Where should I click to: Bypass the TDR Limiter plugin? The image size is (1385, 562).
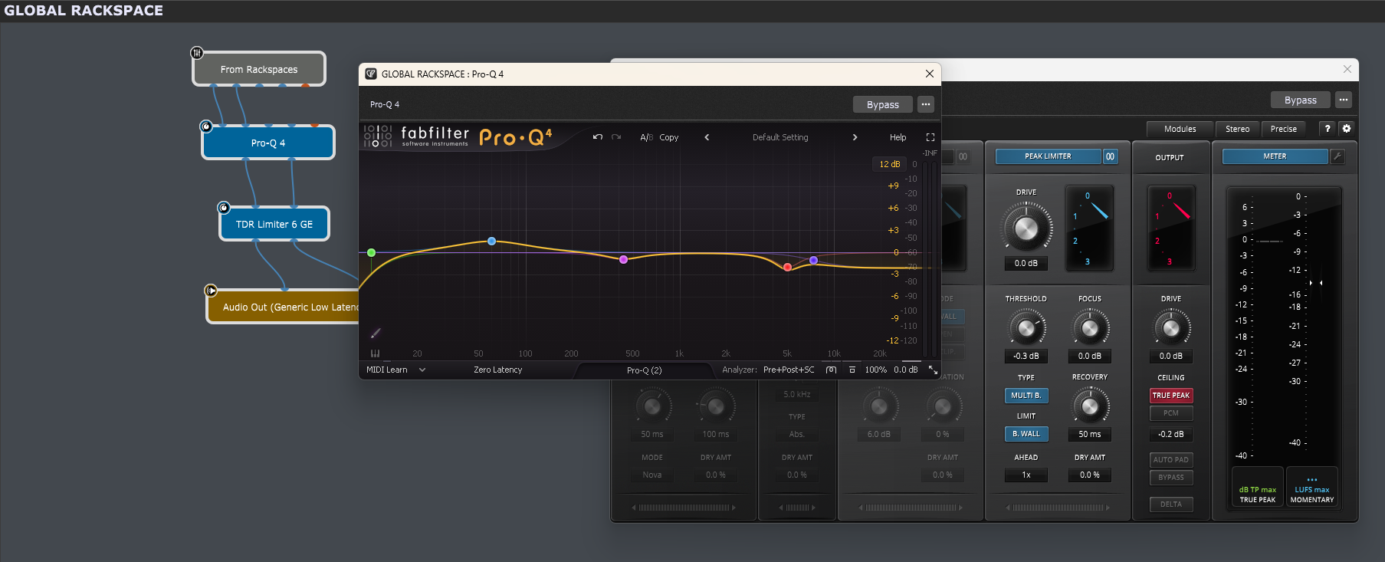coord(1301,100)
